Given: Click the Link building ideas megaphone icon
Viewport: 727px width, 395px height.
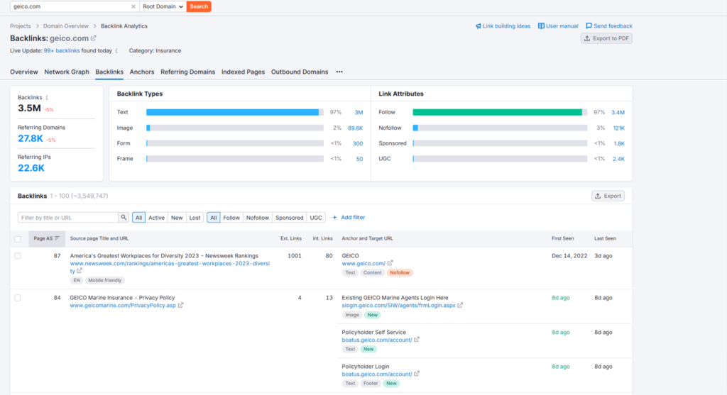Looking at the screenshot, I should pos(478,26).
